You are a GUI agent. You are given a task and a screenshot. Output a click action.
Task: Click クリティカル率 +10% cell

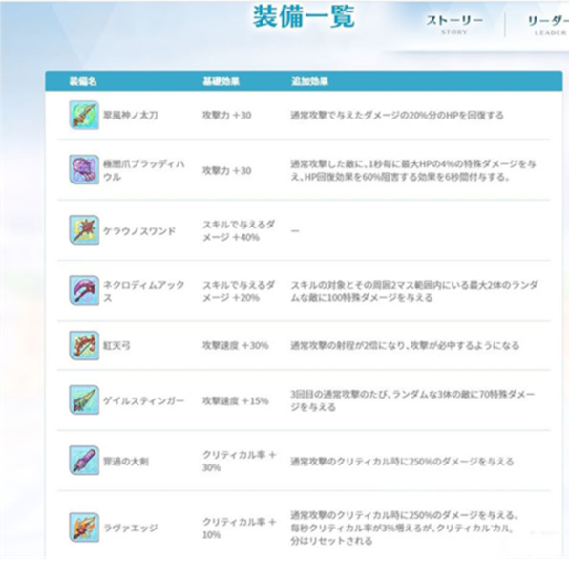(240, 528)
